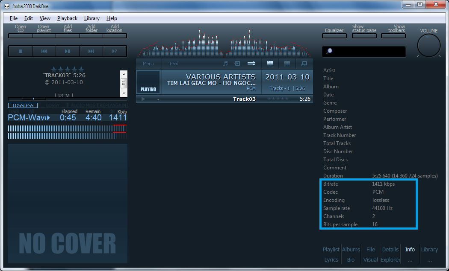Viewport: 449px width, 271px height.
Task: Click the track info scrollbar thumb
Action: (124, 83)
